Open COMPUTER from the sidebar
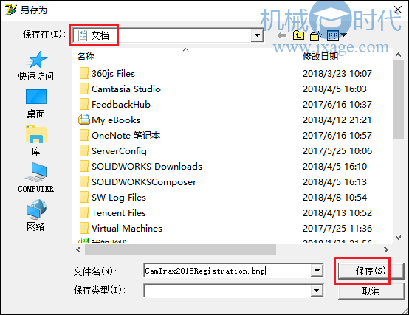 36,178
